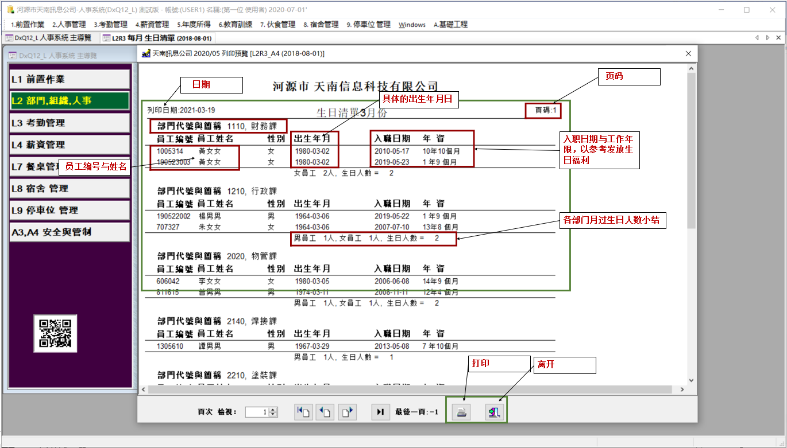Click main navigation panel title icon
Screen dimensions: 787x448
(12, 56)
